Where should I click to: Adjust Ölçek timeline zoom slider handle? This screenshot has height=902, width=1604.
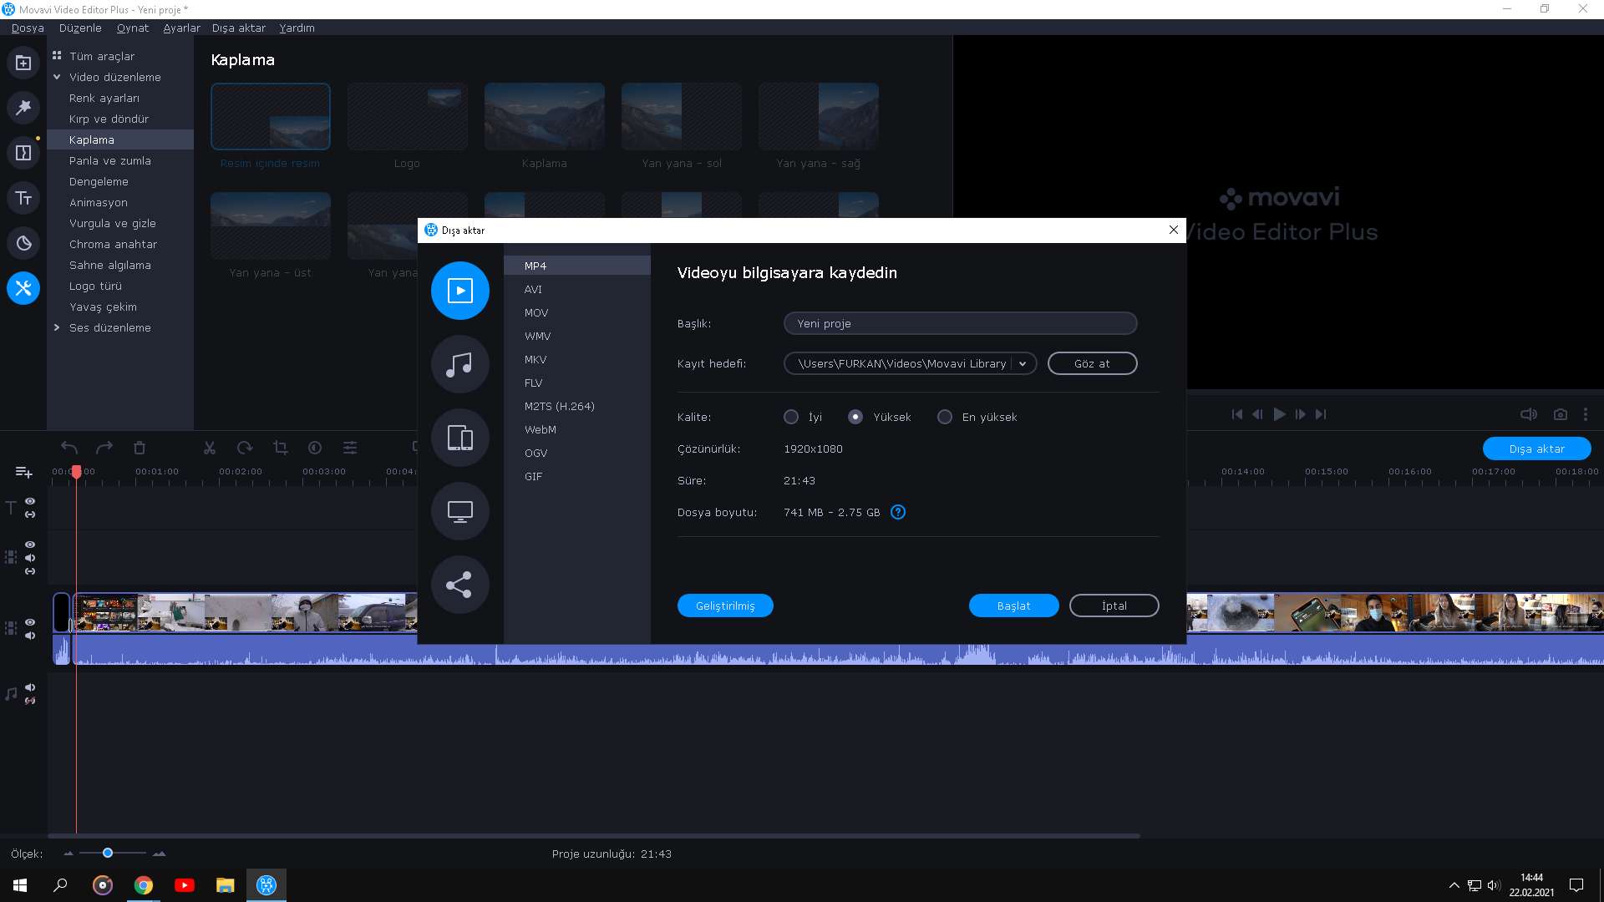[108, 853]
